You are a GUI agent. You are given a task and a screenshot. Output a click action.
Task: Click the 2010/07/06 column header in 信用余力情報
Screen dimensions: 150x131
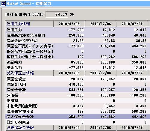pos(101,24)
